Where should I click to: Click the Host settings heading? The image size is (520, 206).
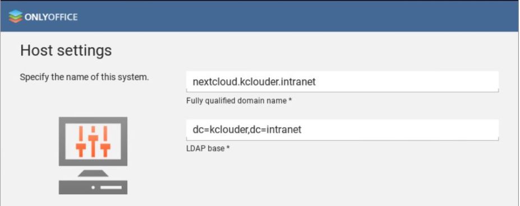pyautogui.click(x=66, y=51)
